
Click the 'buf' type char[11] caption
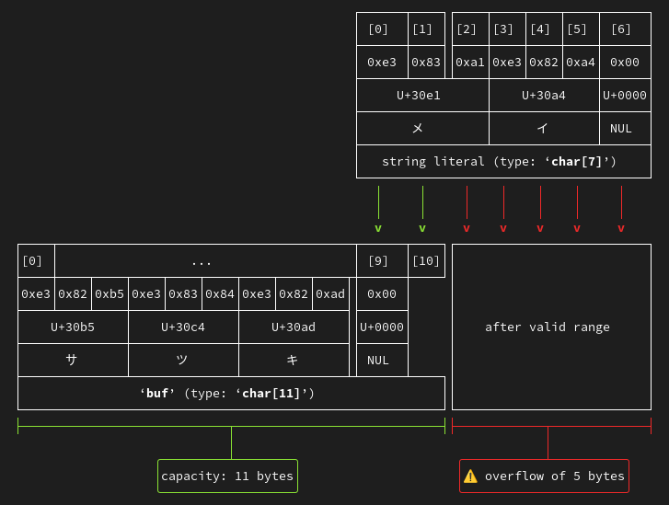pyautogui.click(x=231, y=394)
